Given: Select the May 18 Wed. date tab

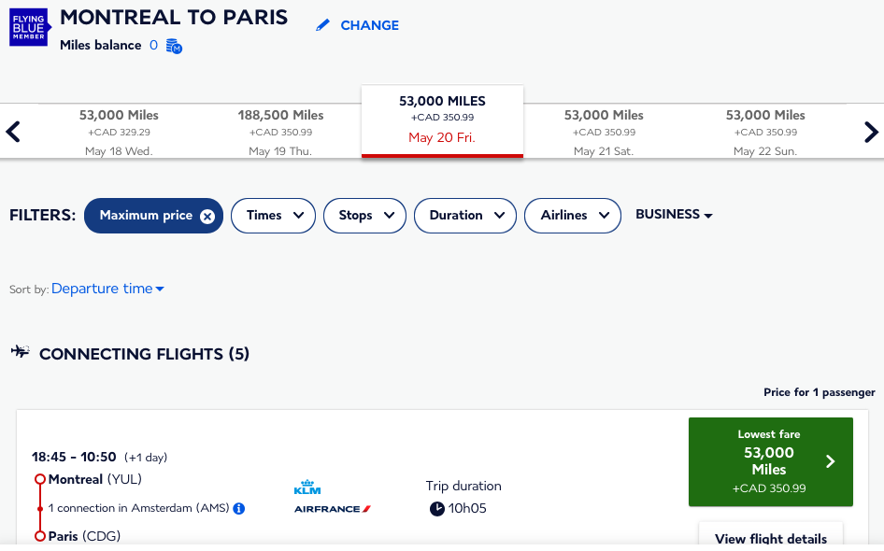Looking at the screenshot, I should point(119,132).
